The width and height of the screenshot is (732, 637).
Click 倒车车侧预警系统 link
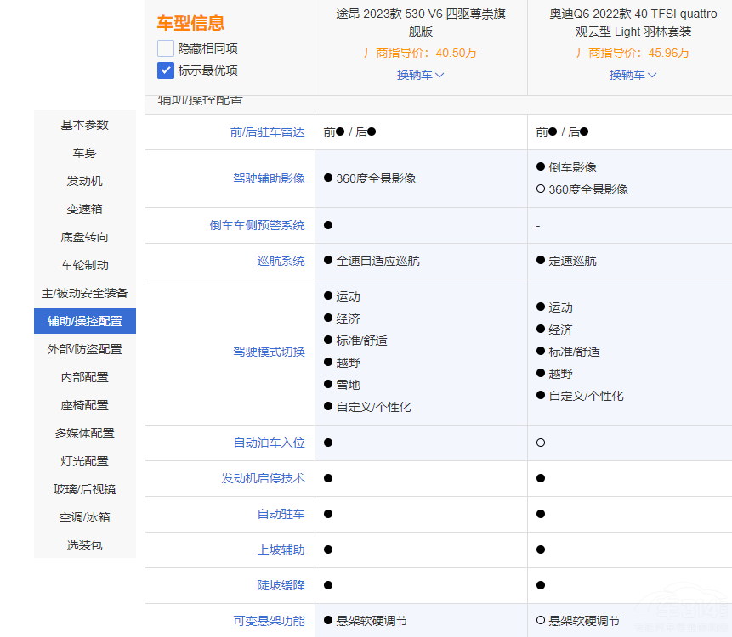(257, 225)
